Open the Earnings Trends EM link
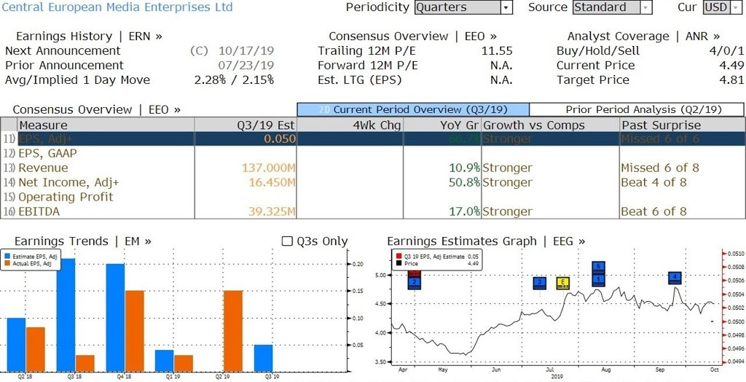 click(x=83, y=241)
